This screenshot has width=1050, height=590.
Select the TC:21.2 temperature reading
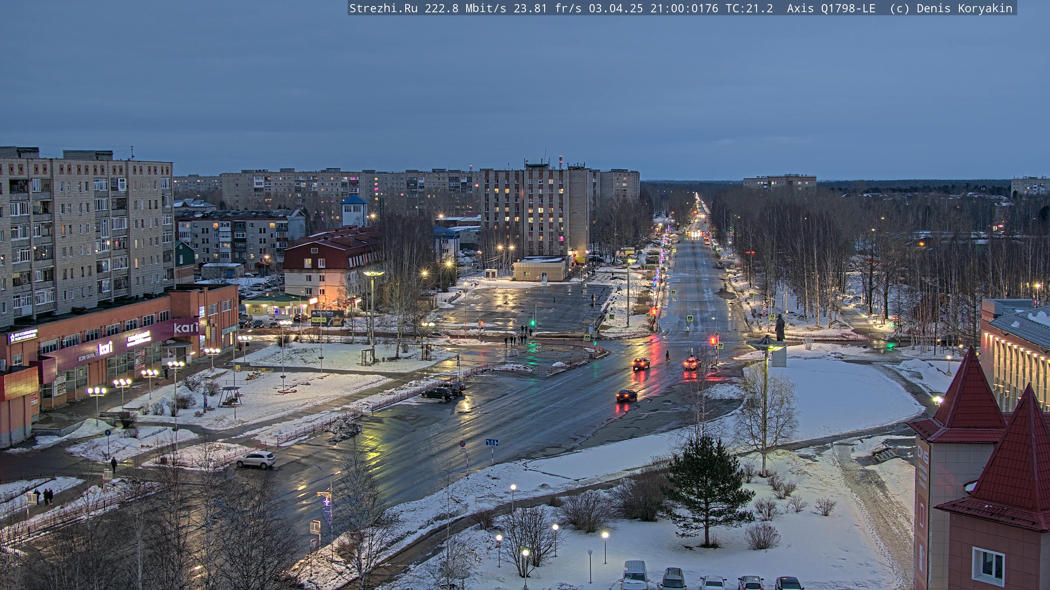(x=749, y=8)
